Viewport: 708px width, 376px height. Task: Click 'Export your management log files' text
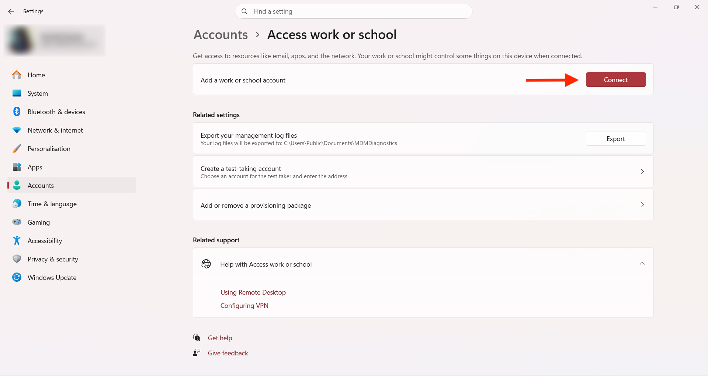click(249, 136)
